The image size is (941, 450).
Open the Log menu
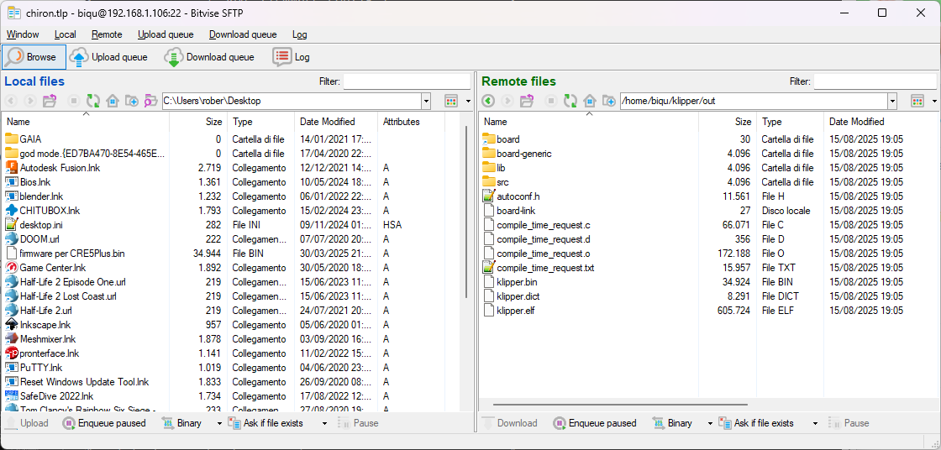299,34
